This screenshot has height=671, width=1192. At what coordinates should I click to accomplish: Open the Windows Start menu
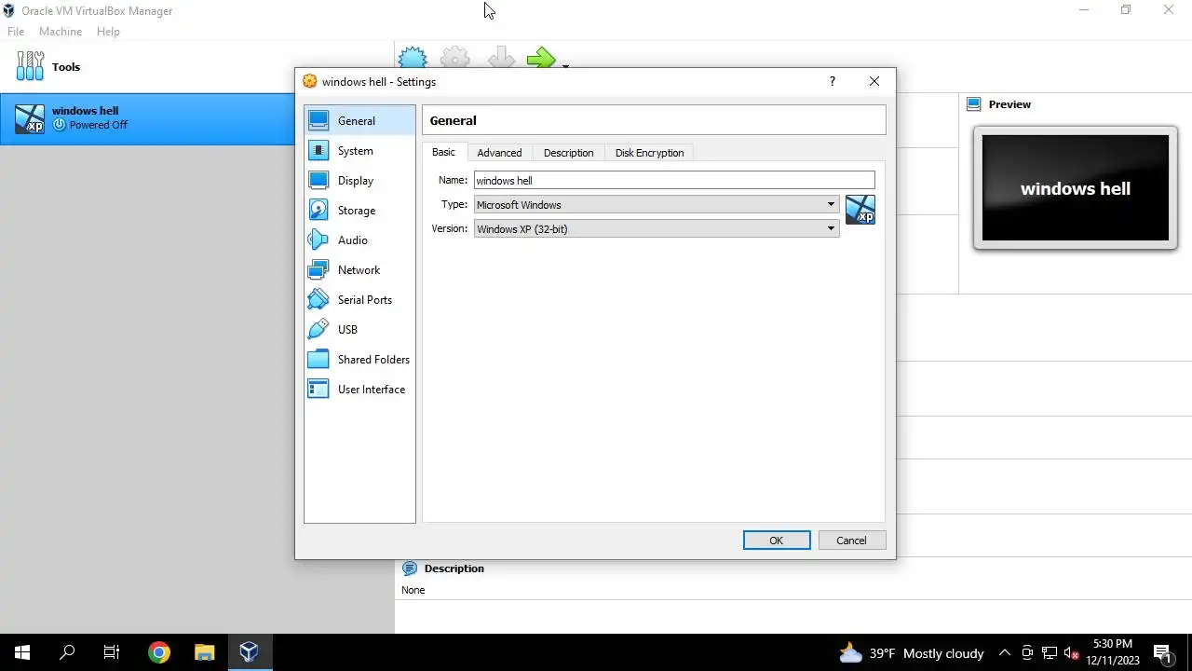pos(22,652)
